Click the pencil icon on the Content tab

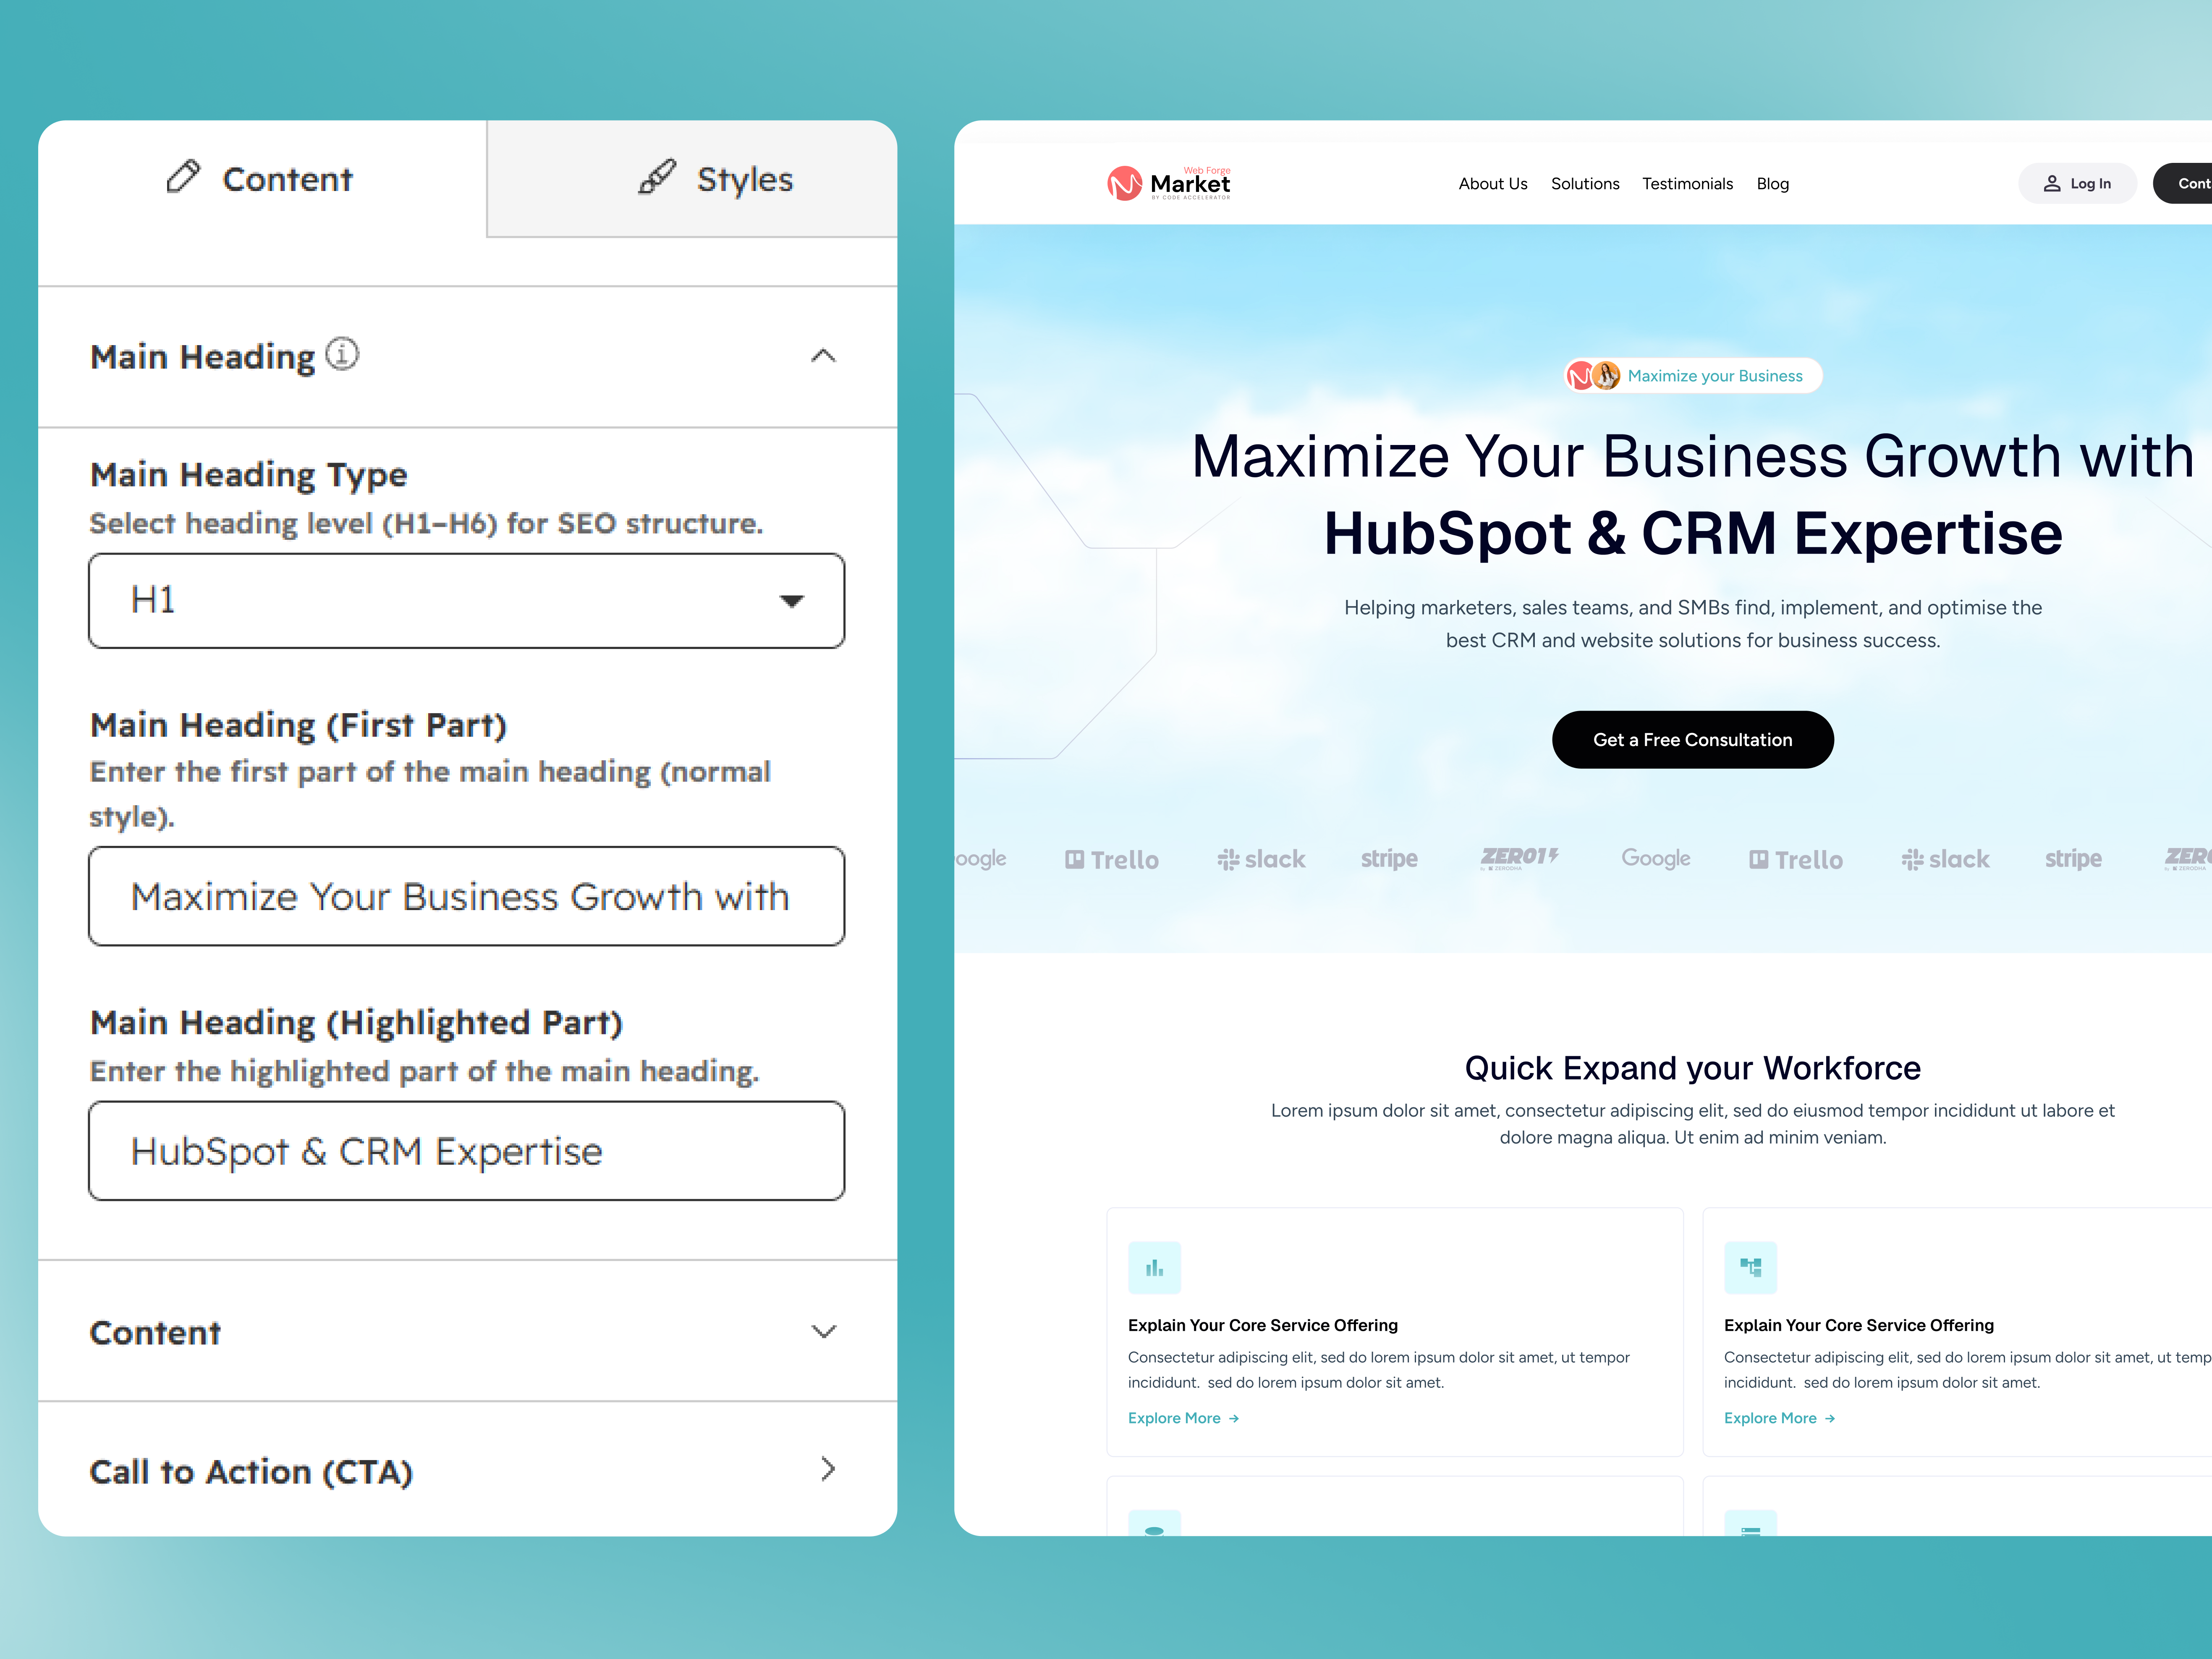183,177
